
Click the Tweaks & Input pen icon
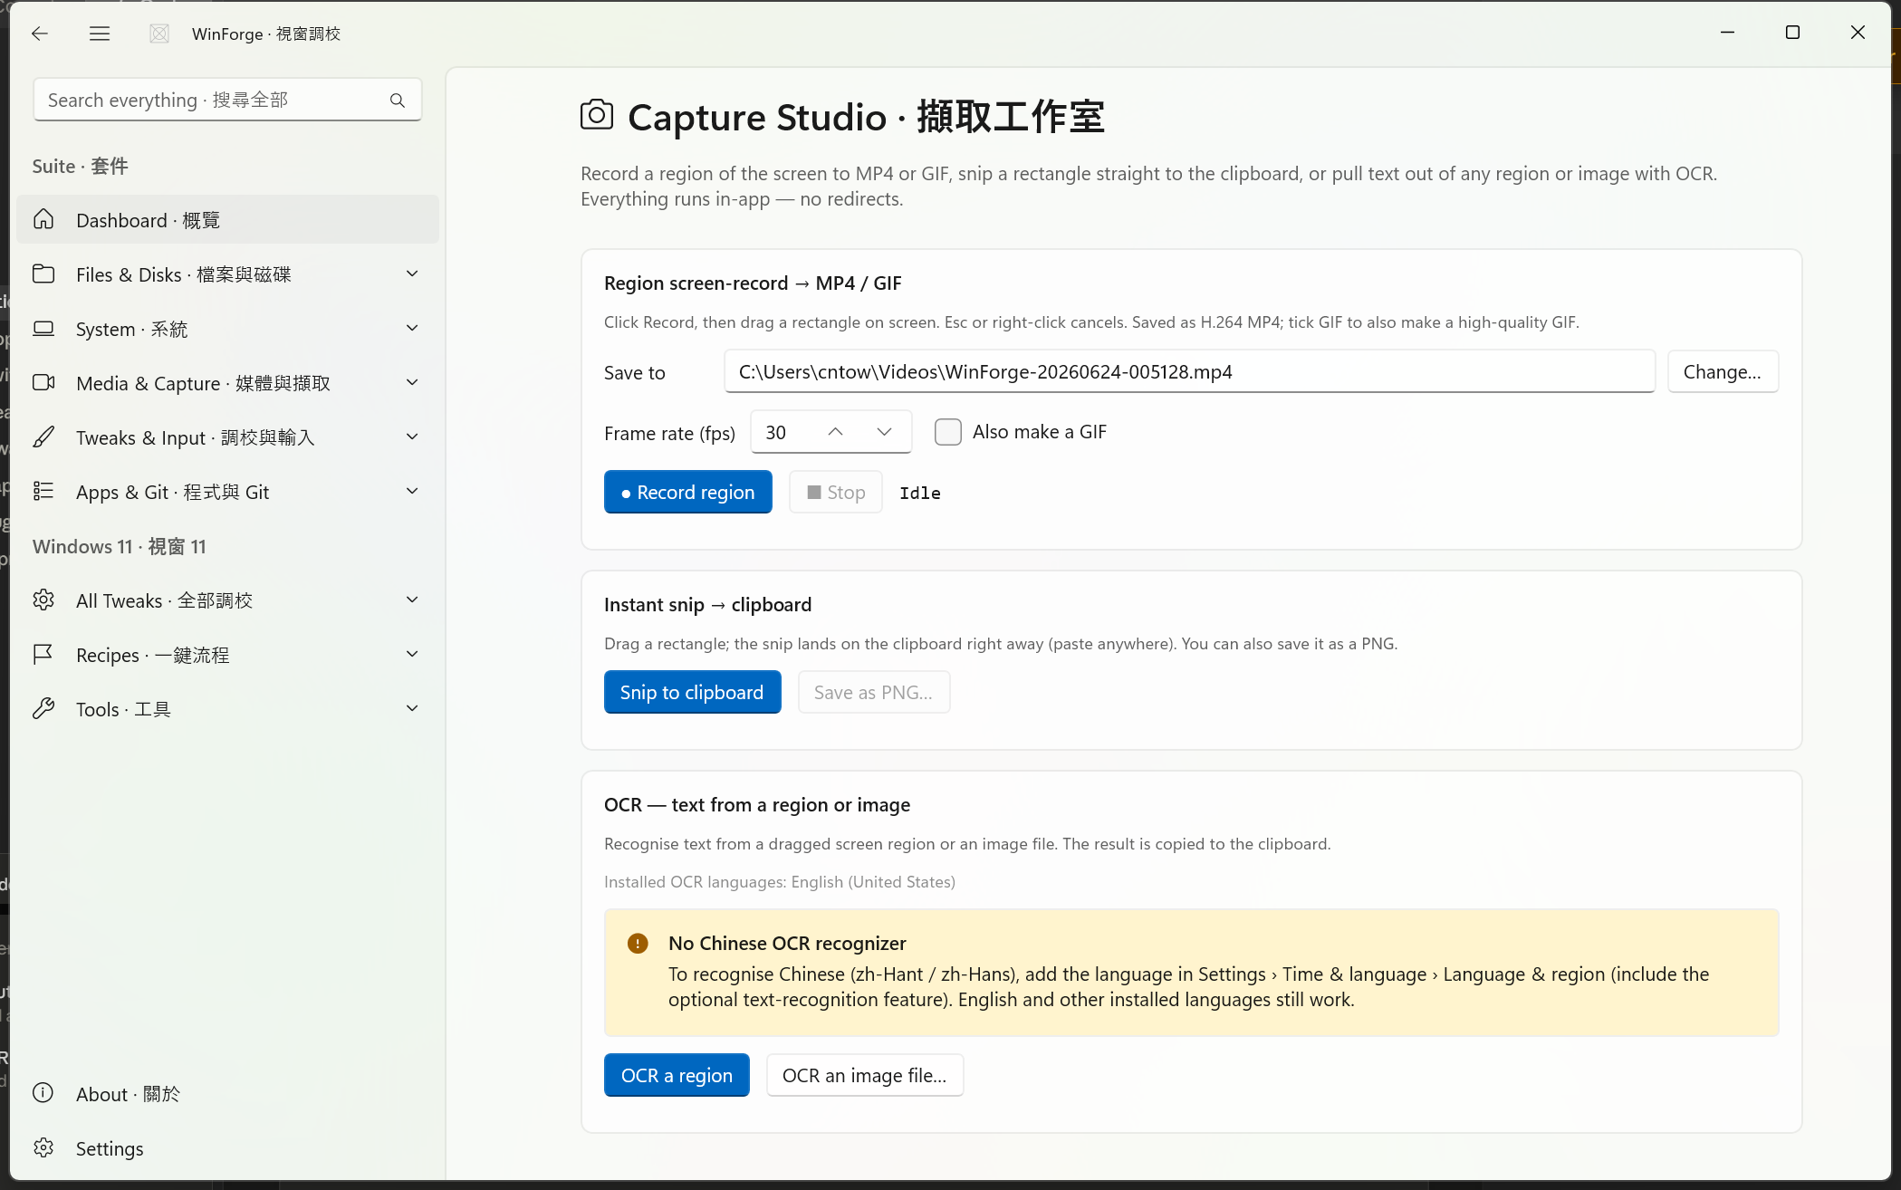(43, 437)
